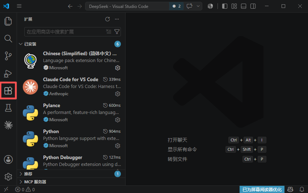Open the Source Control view
Screen dimensions: 308x193
point(8,56)
